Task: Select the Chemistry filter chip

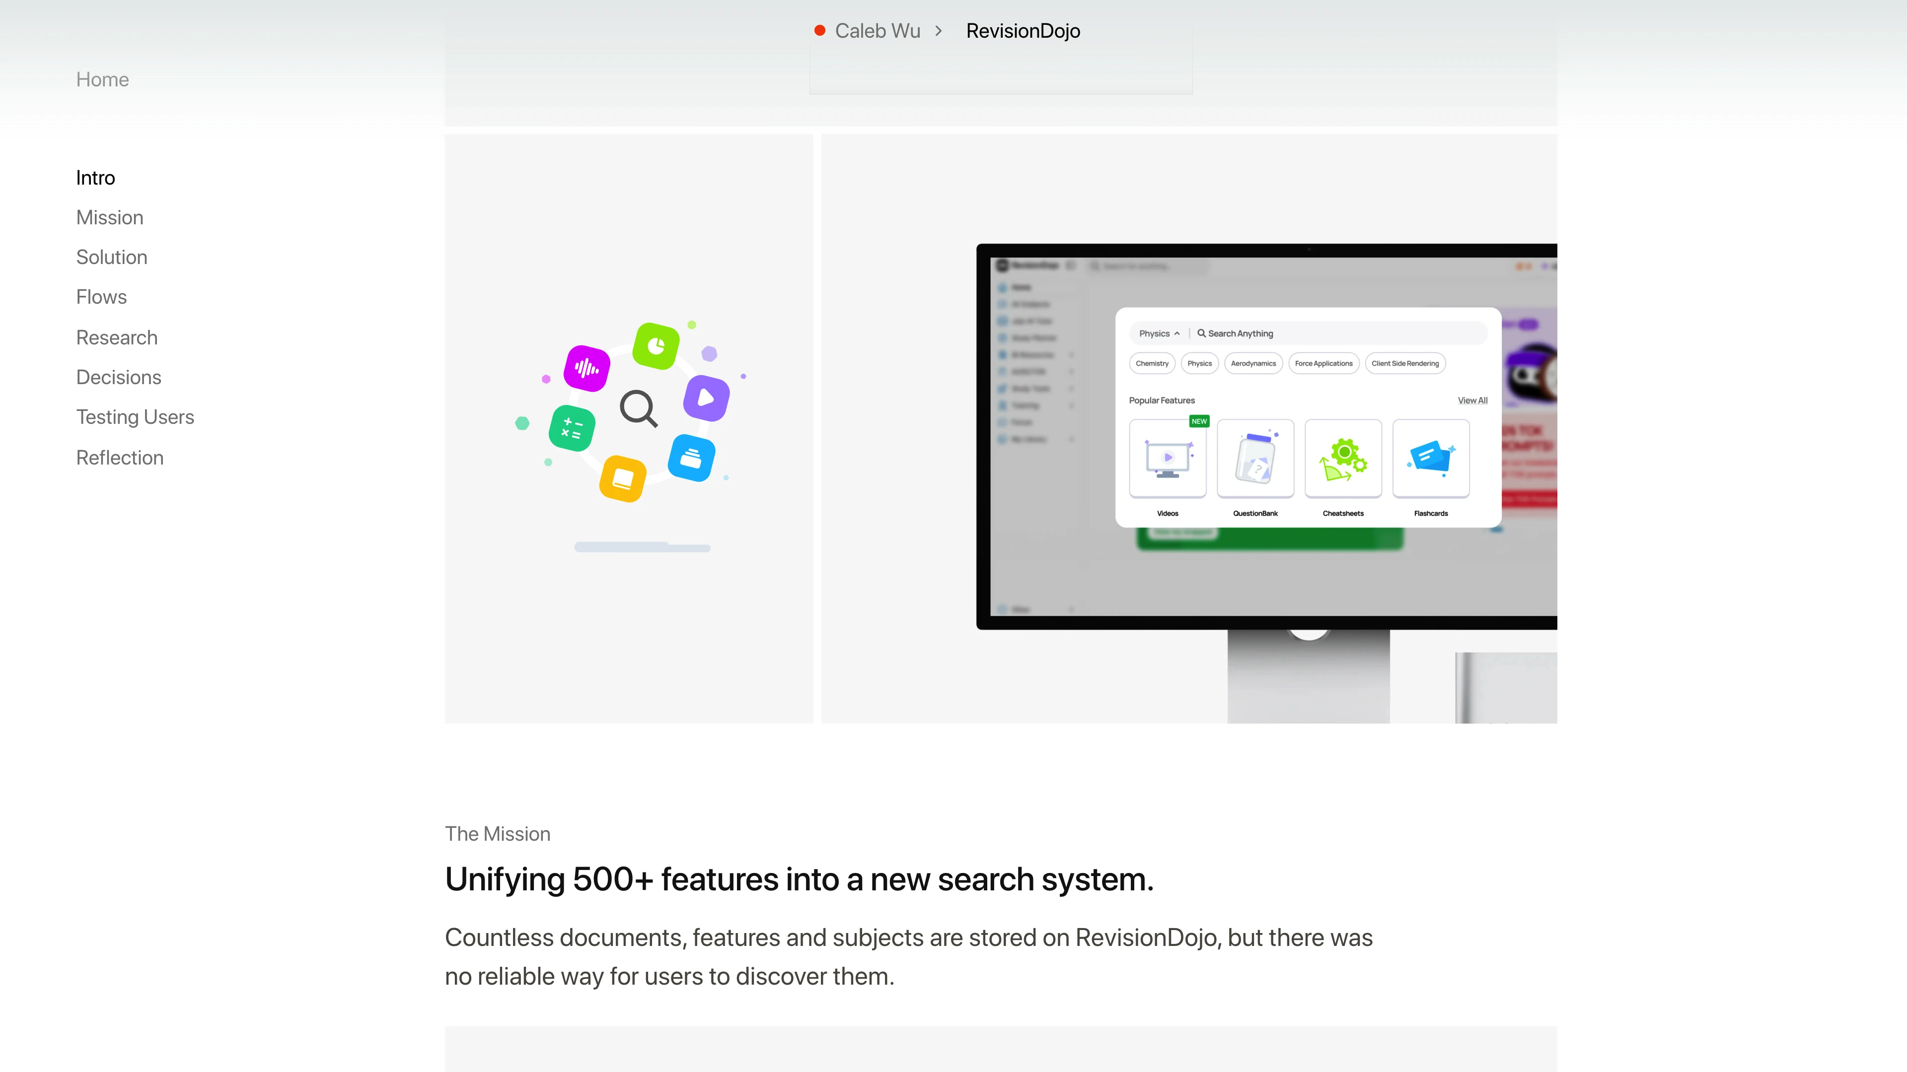Action: 1152,363
